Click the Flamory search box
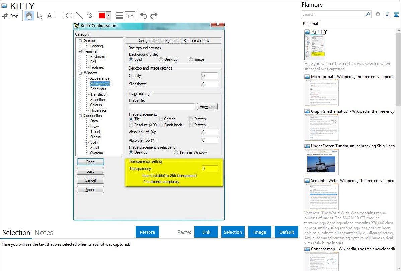The image size is (401, 271). tap(333, 14)
